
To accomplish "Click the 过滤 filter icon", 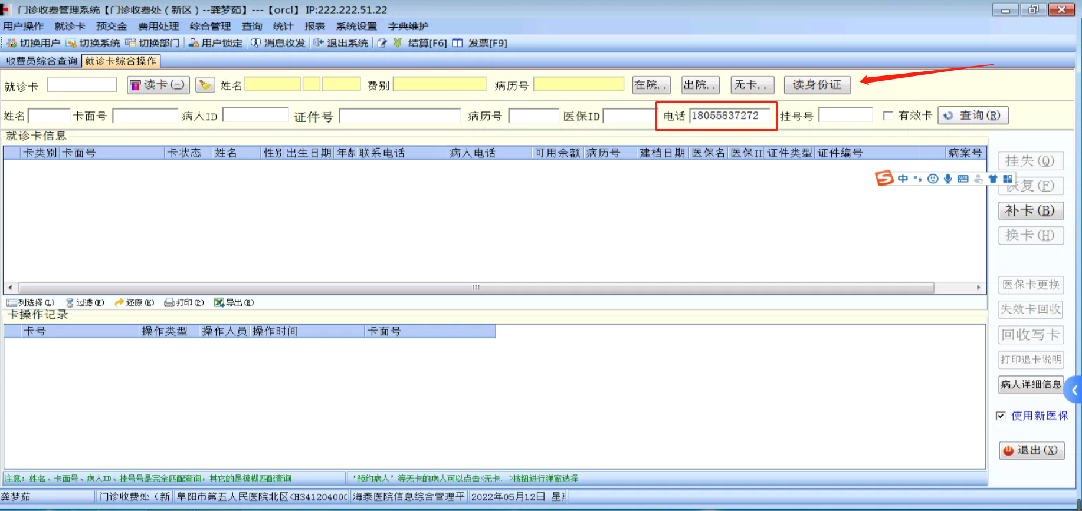I will [x=70, y=302].
